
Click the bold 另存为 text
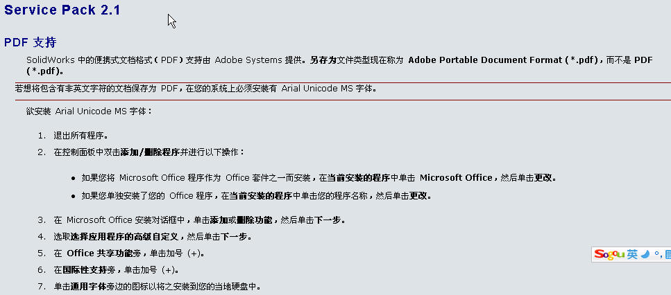coord(323,60)
